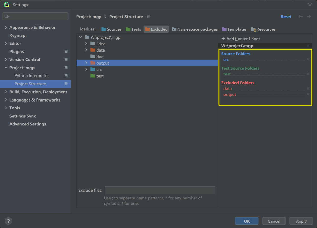Collapse the W:\project\mgp root node
This screenshot has height=228, width=317.
click(80, 37)
